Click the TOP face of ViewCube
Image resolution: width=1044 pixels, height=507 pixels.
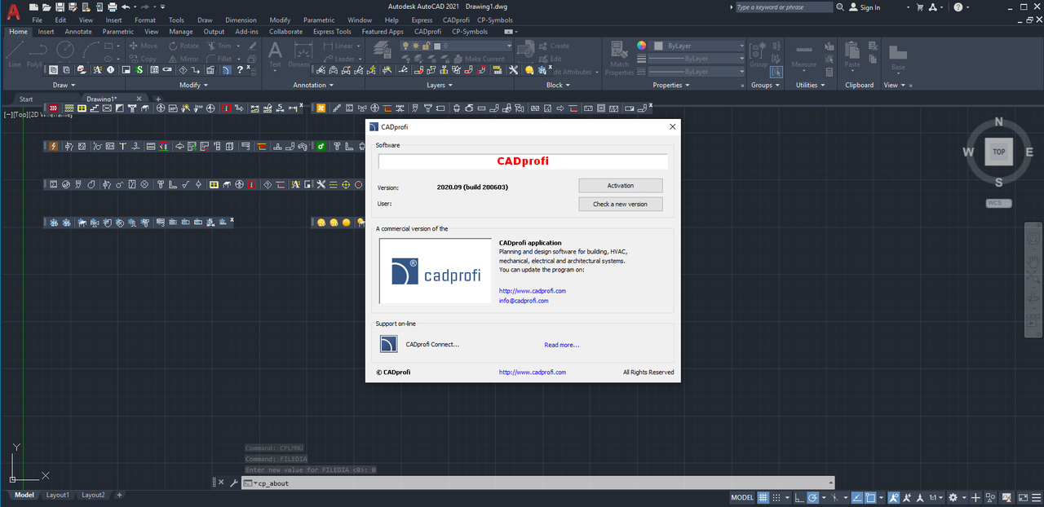(x=998, y=152)
